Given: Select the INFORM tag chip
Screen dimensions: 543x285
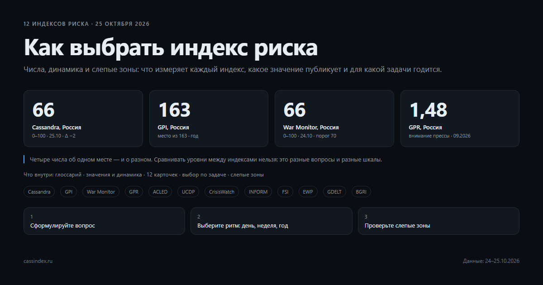Looking at the screenshot, I should [x=258, y=192].
